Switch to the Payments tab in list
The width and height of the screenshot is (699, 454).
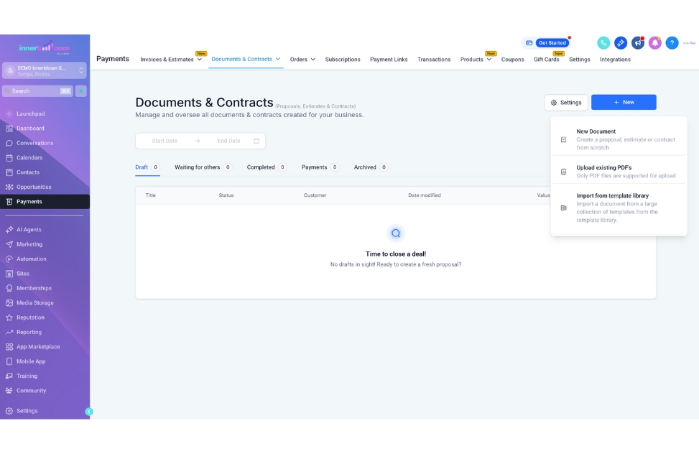pyautogui.click(x=320, y=167)
